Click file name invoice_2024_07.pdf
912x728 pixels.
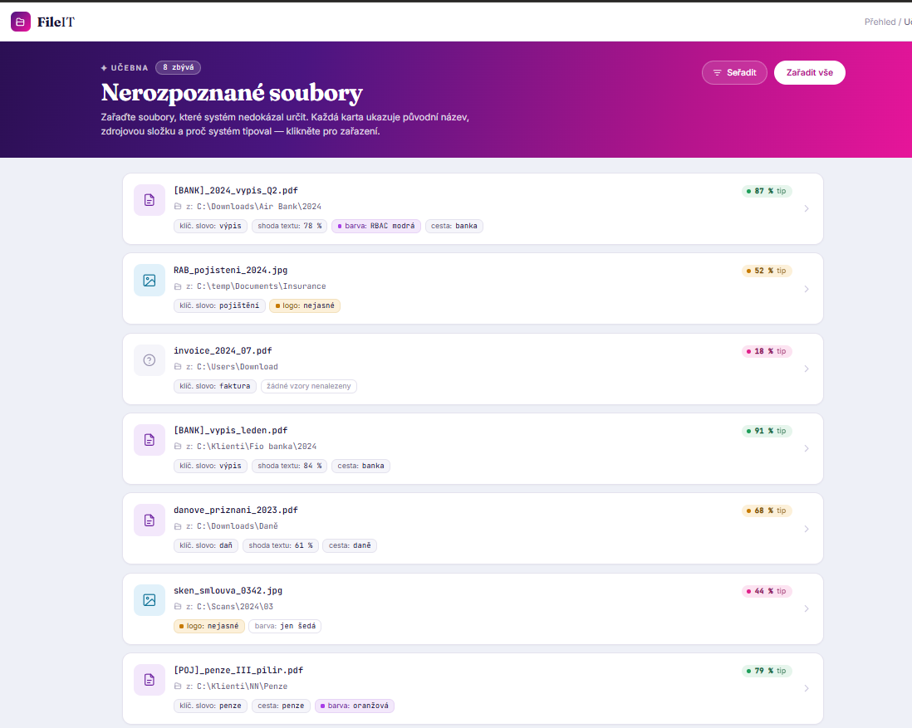(x=223, y=350)
